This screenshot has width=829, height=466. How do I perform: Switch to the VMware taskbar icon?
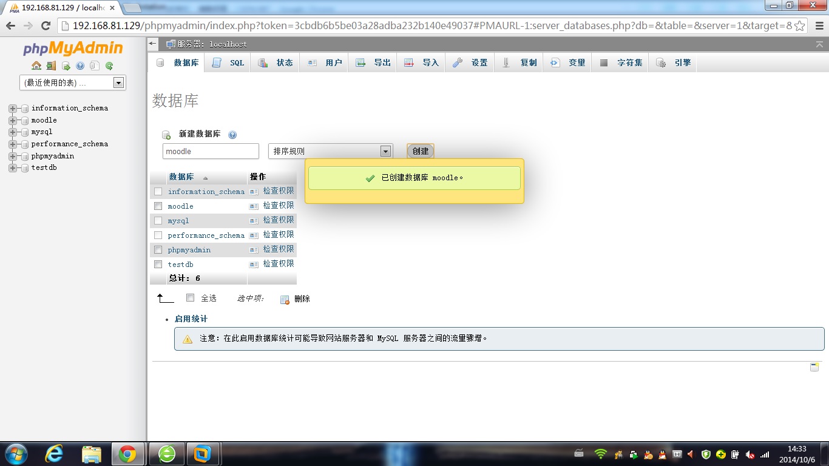click(202, 454)
